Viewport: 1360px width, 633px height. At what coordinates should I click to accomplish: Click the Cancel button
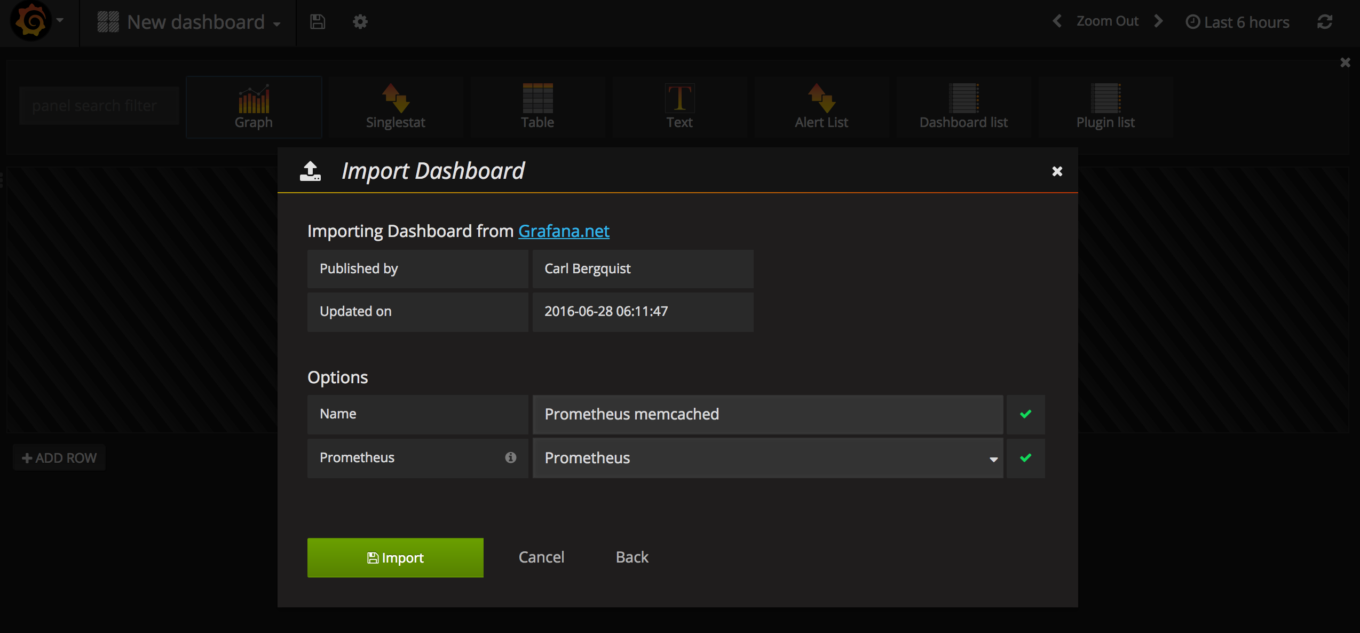pyautogui.click(x=541, y=557)
